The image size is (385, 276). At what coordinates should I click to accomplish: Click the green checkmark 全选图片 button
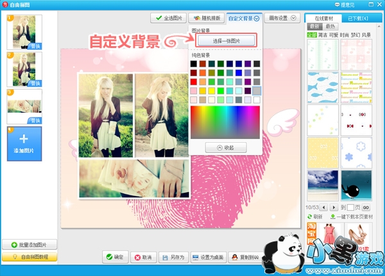tap(168, 18)
